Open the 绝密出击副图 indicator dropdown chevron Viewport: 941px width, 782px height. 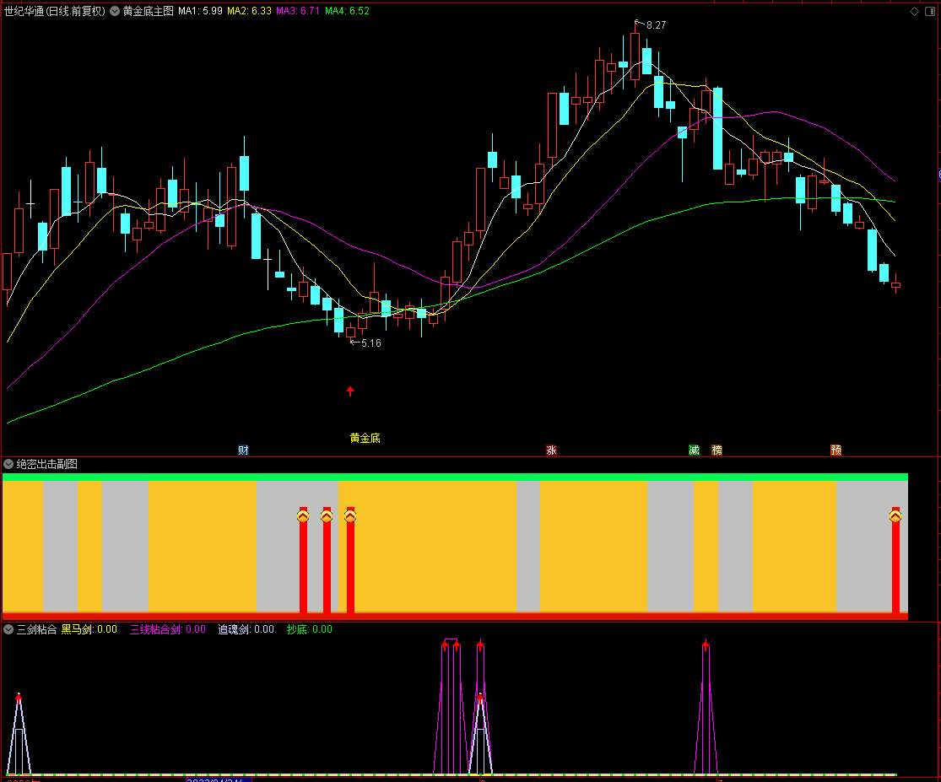pyautogui.click(x=8, y=464)
